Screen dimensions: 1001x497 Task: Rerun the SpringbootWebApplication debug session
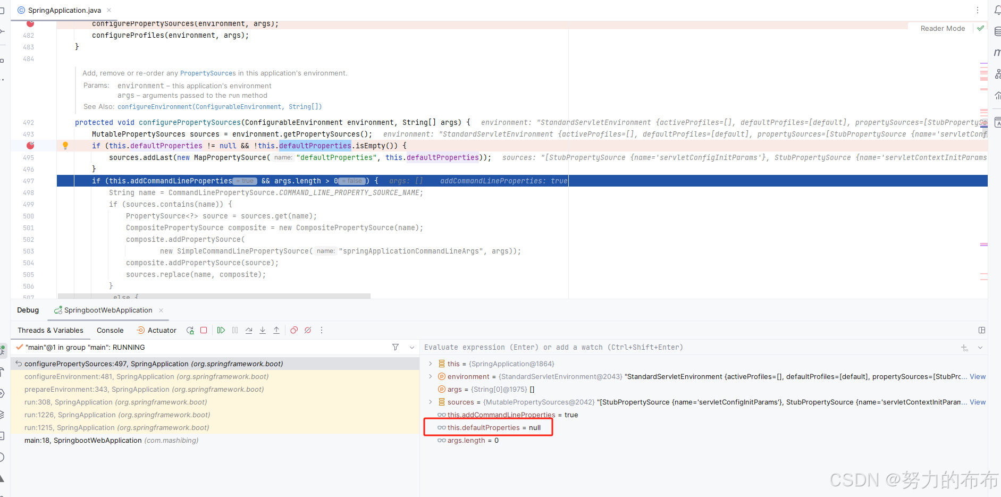pyautogui.click(x=190, y=330)
